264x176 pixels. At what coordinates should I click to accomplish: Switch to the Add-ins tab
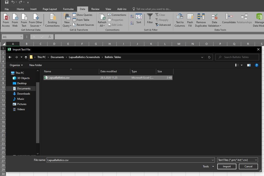[122, 9]
